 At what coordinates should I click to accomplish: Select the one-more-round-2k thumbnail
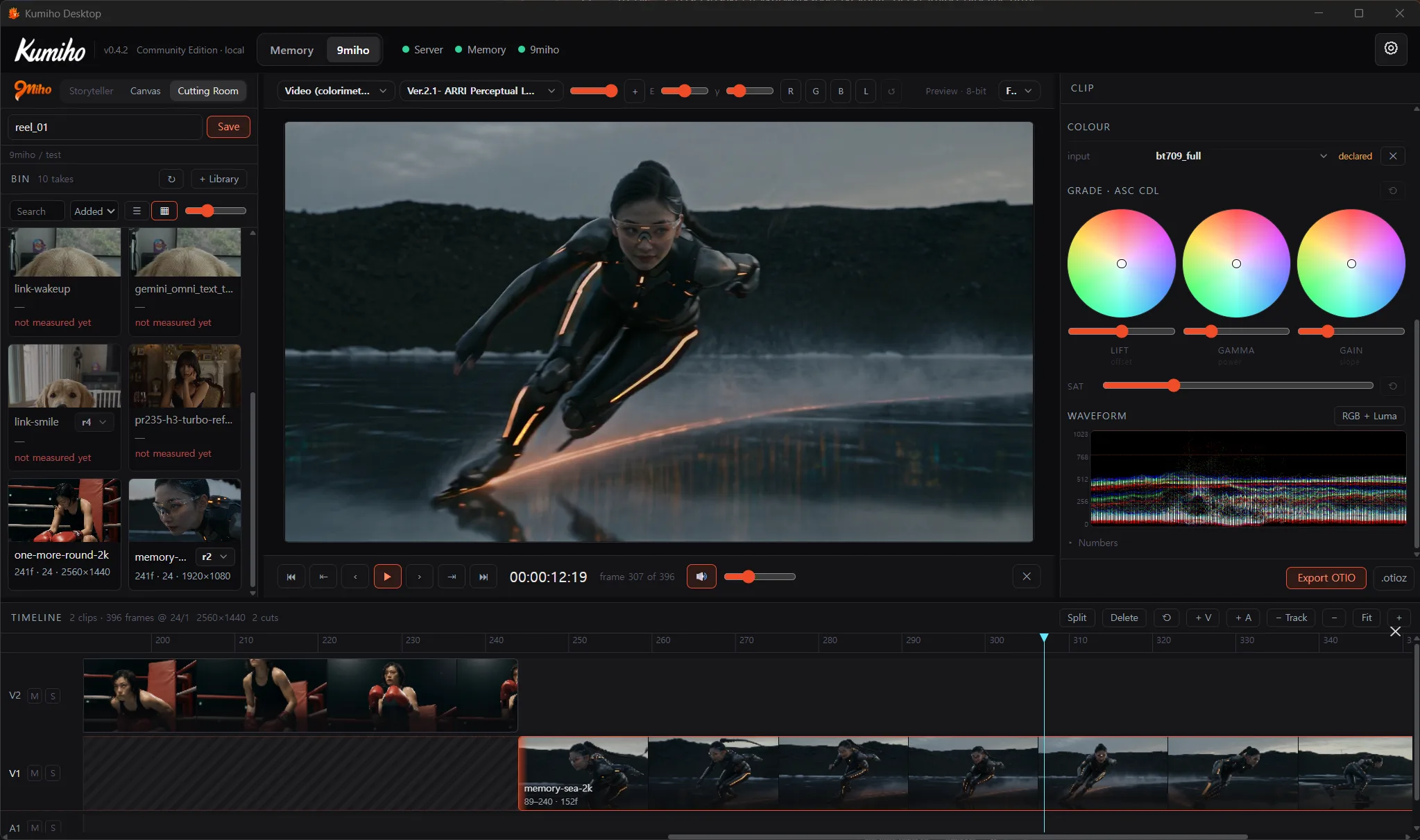[65, 510]
